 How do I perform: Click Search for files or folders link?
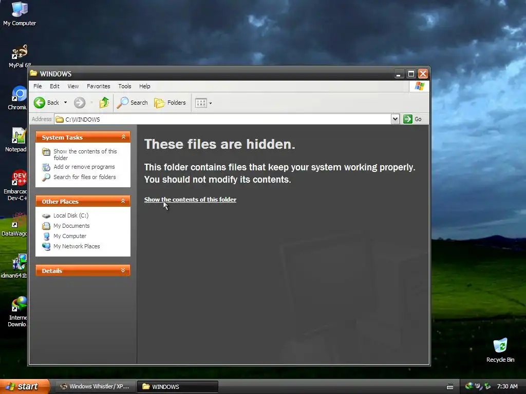[85, 177]
